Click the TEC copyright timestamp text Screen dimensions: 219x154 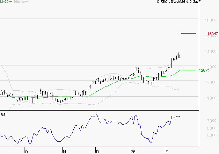point(178,1)
